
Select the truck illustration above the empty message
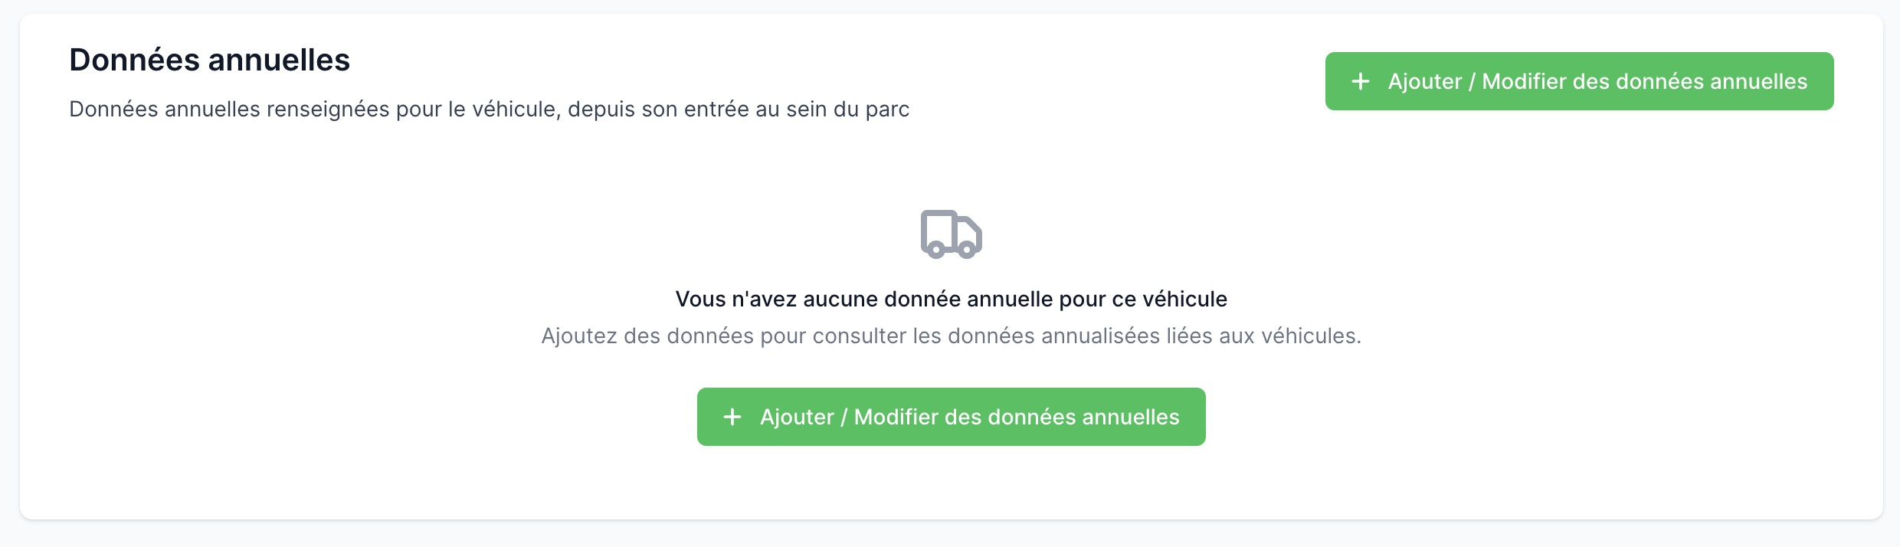click(x=951, y=234)
